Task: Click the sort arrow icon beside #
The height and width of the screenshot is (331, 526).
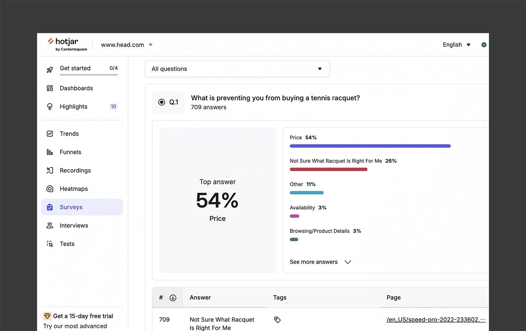Action: coord(173,298)
